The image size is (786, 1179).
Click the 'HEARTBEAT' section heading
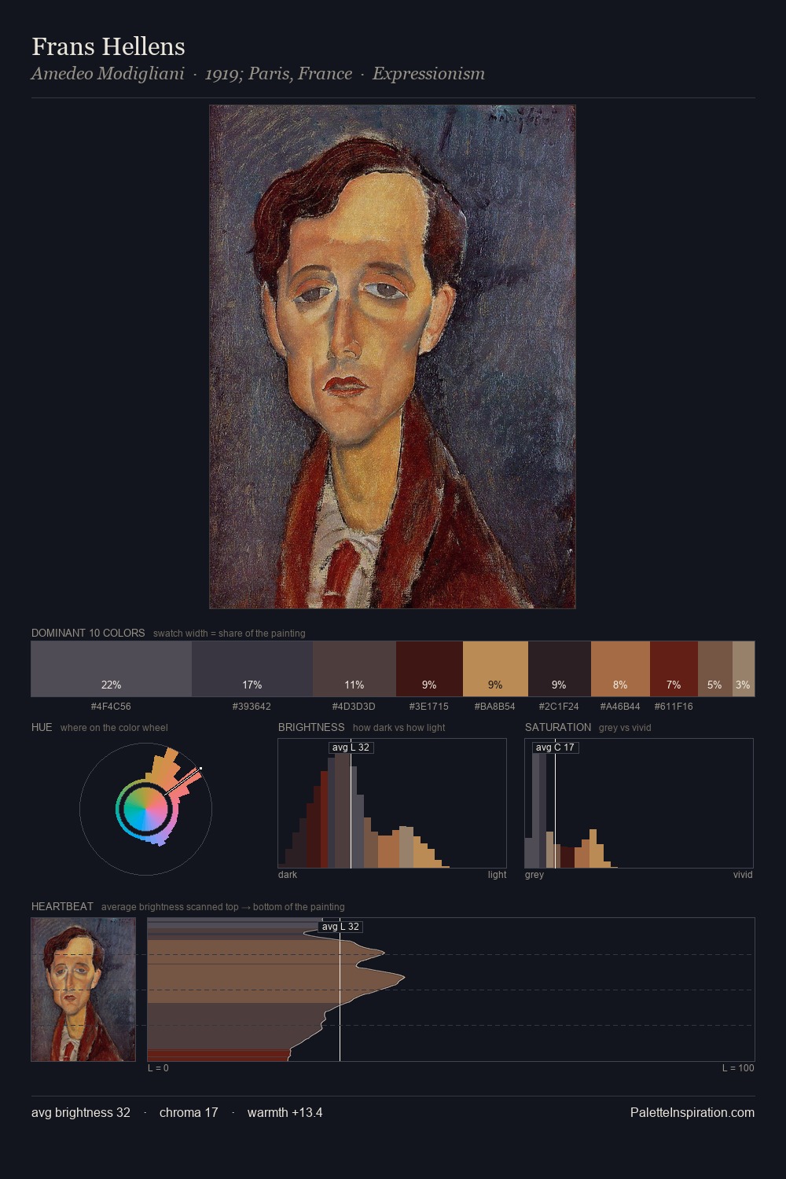62,906
